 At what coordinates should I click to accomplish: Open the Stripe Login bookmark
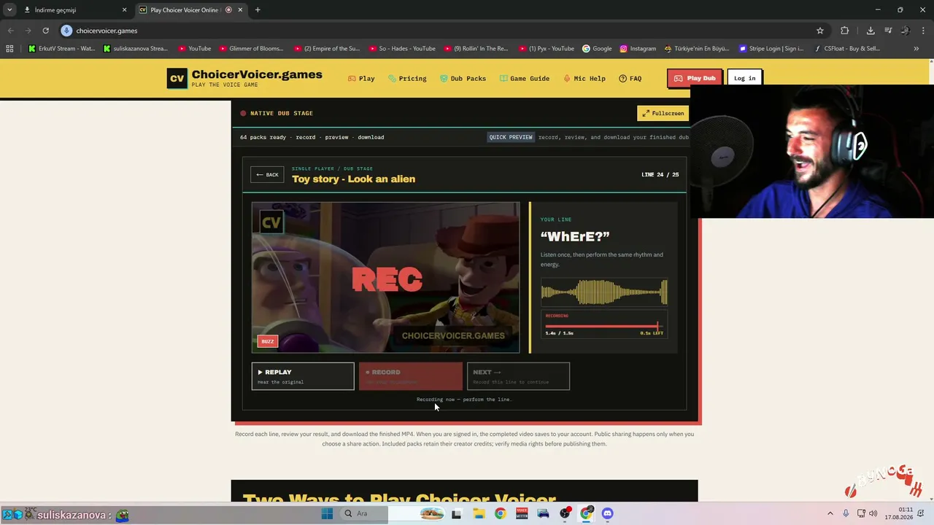coord(771,49)
